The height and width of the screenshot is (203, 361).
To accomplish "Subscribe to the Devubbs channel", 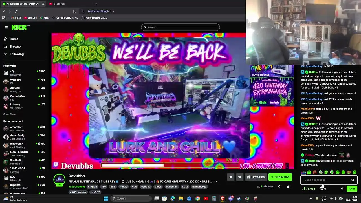I will [280, 177].
